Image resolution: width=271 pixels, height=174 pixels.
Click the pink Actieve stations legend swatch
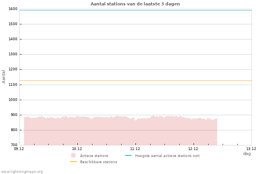(x=73, y=155)
